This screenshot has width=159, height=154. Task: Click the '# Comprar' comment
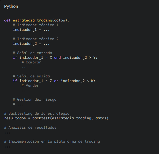coord(31,62)
